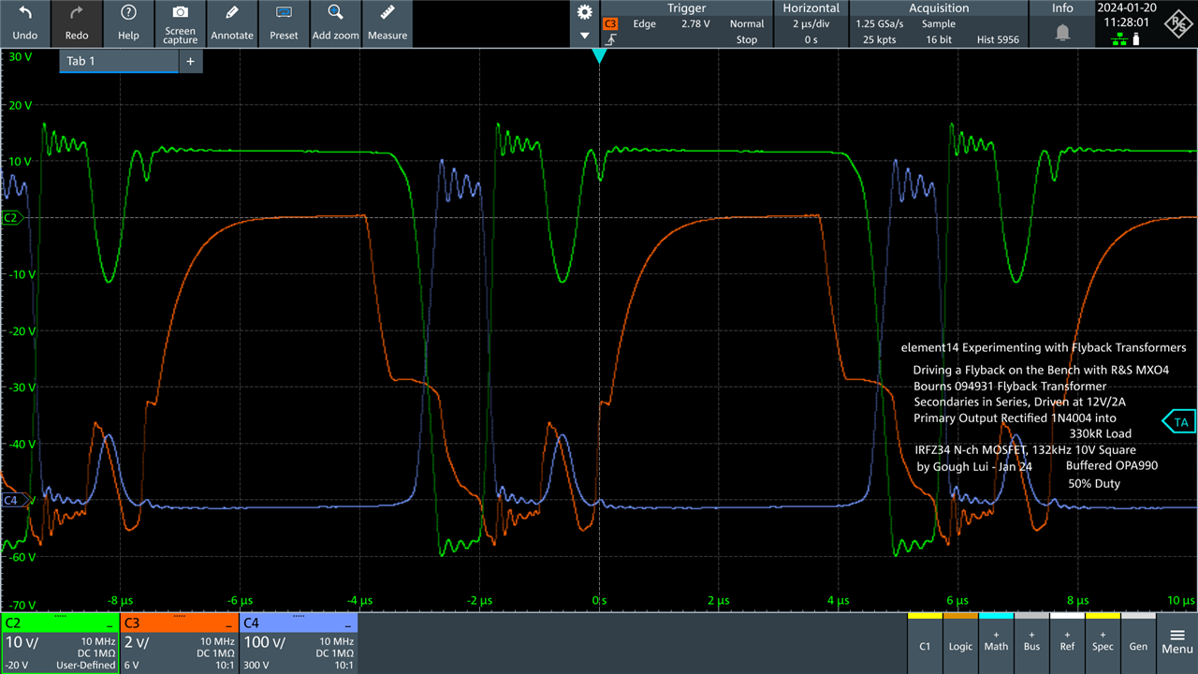
Task: Click the 25 kpts record length value
Action: (880, 40)
